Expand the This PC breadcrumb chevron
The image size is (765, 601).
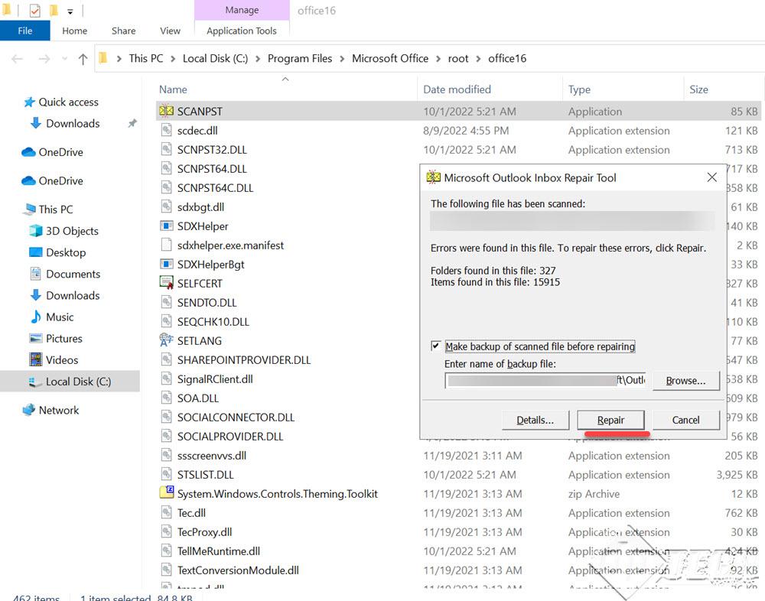(x=173, y=59)
